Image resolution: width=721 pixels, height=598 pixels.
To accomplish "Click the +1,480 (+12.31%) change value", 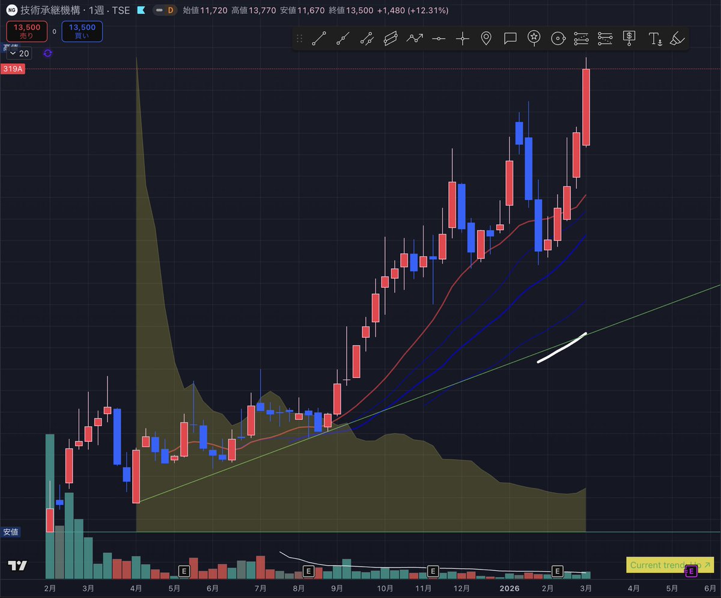I will tap(412, 11).
